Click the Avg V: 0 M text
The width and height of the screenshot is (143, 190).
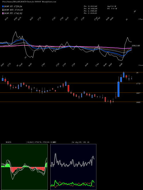[x=112, y=6]
